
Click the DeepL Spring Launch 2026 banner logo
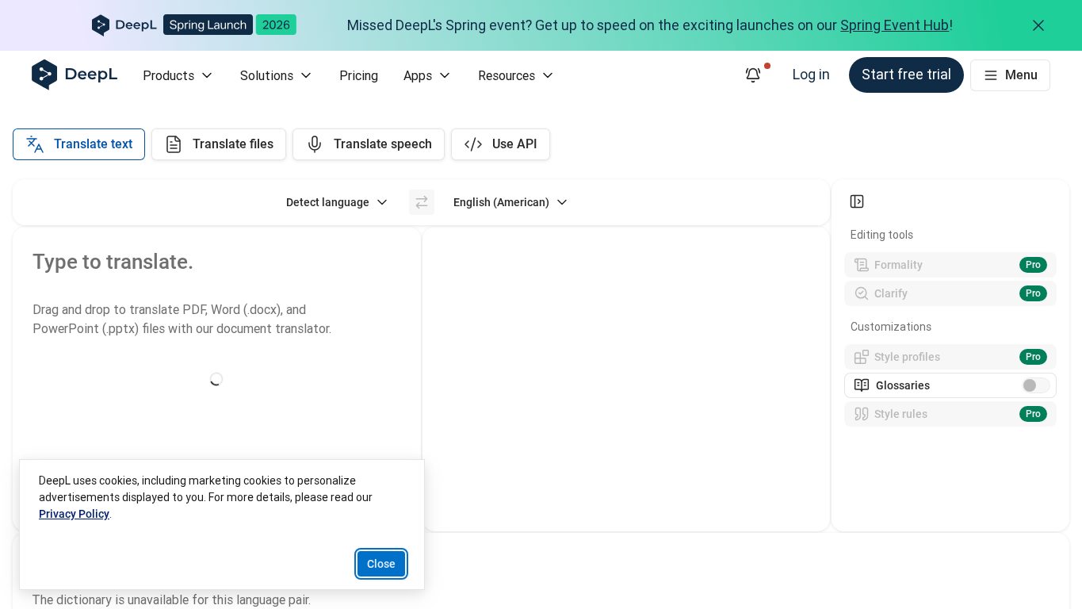(x=194, y=25)
